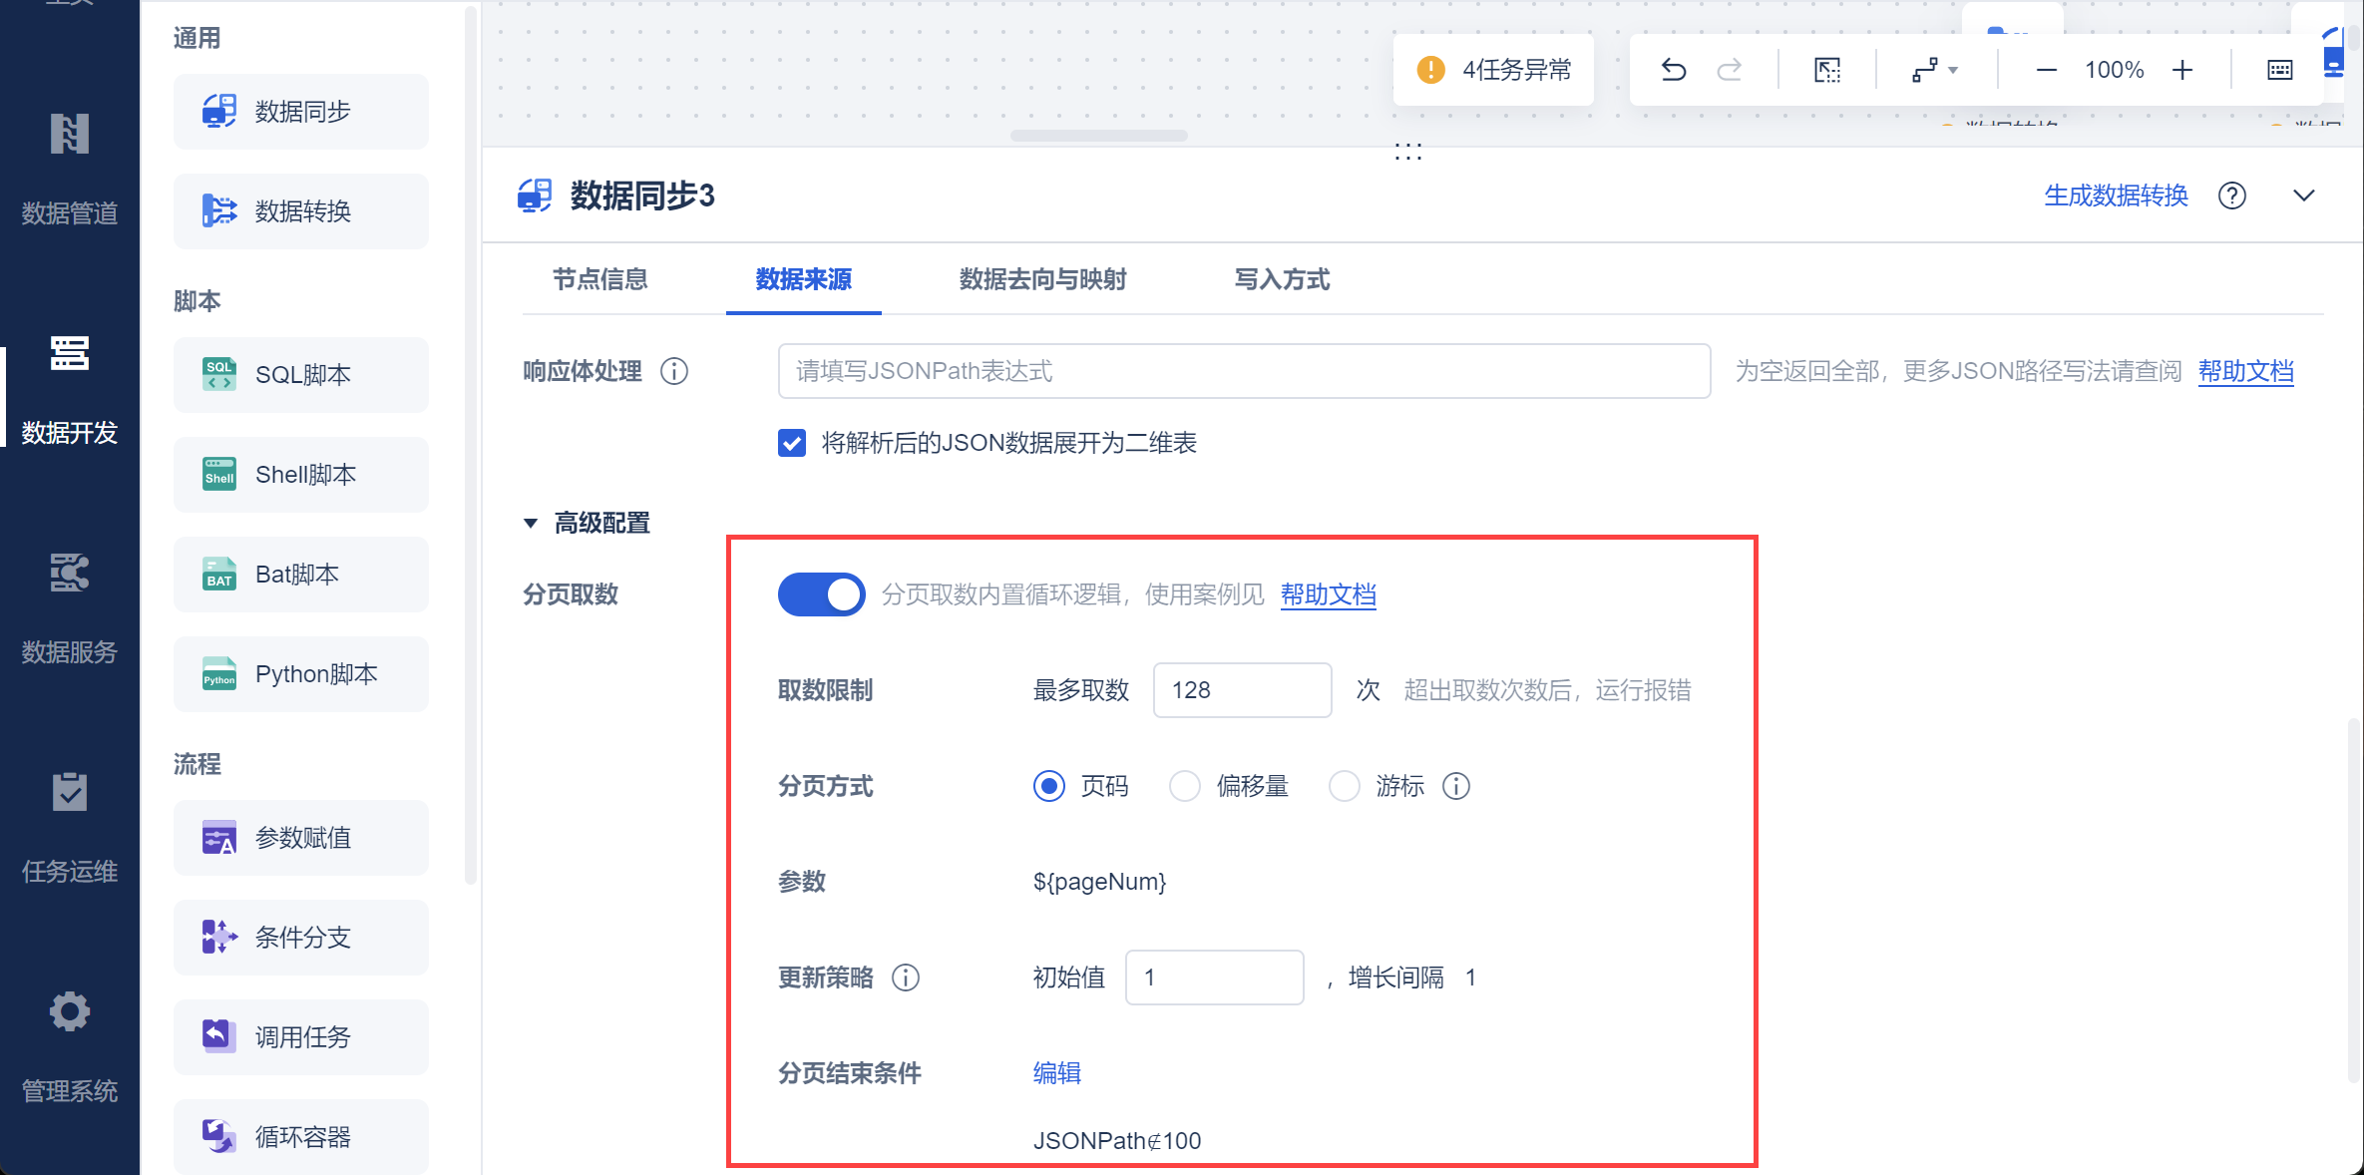
Task: Click the JSONPath expression input field
Action: 1244,371
